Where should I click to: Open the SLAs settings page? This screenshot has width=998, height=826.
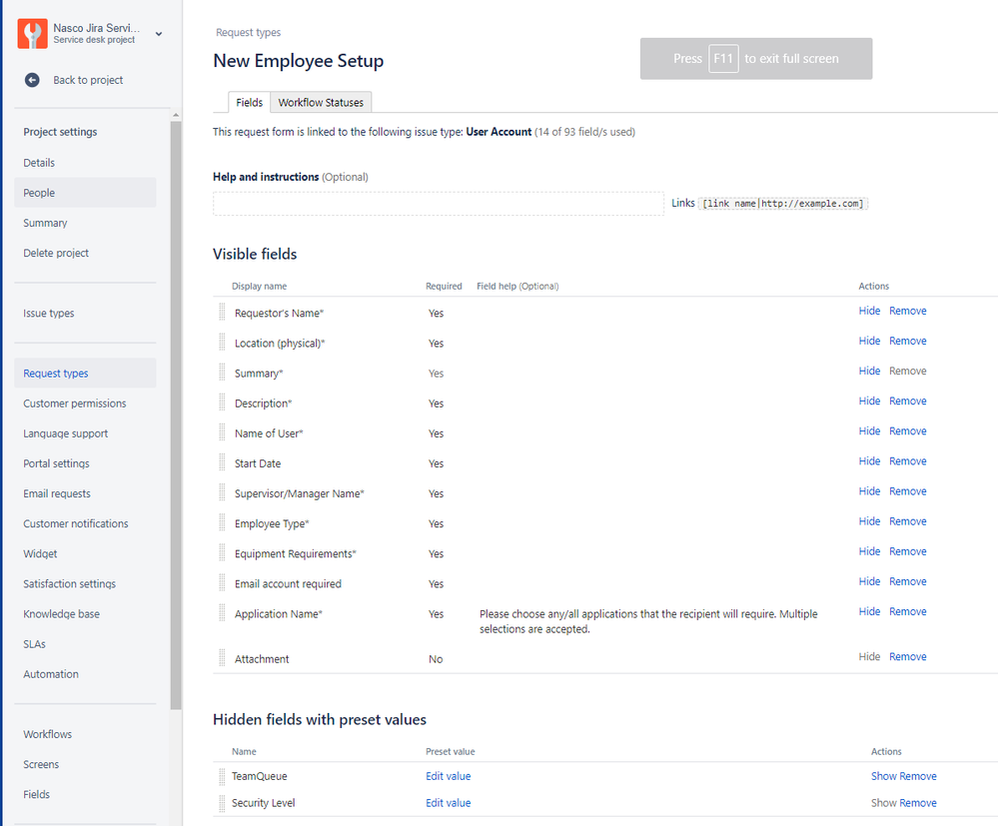coord(34,643)
